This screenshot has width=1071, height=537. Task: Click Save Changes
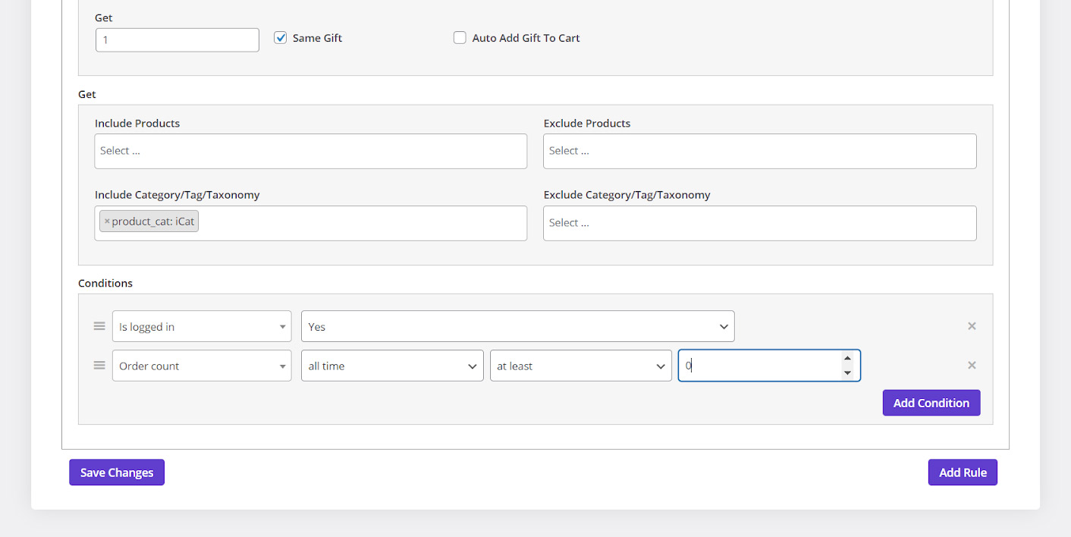tap(117, 473)
